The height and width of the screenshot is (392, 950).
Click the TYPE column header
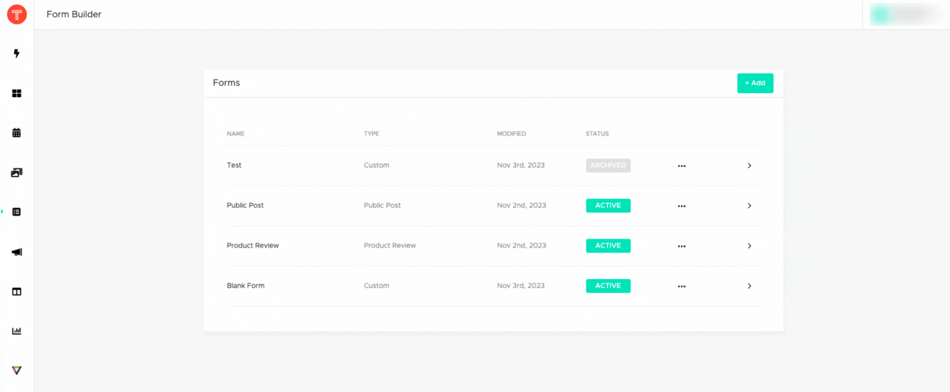tap(371, 133)
